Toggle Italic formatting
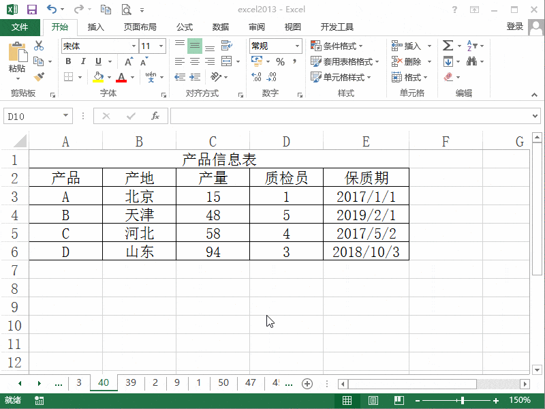The height and width of the screenshot is (409, 545). pyautogui.click(x=82, y=61)
